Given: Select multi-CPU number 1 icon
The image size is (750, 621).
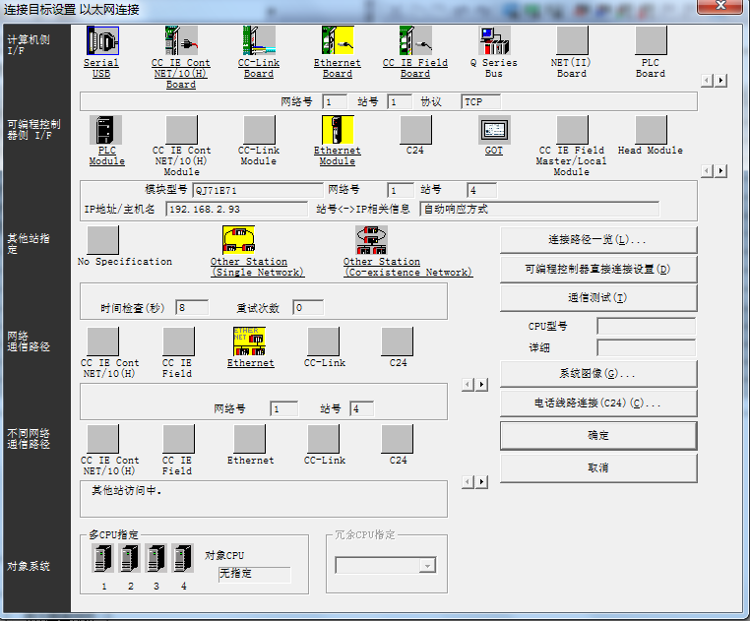Looking at the screenshot, I should [x=103, y=559].
